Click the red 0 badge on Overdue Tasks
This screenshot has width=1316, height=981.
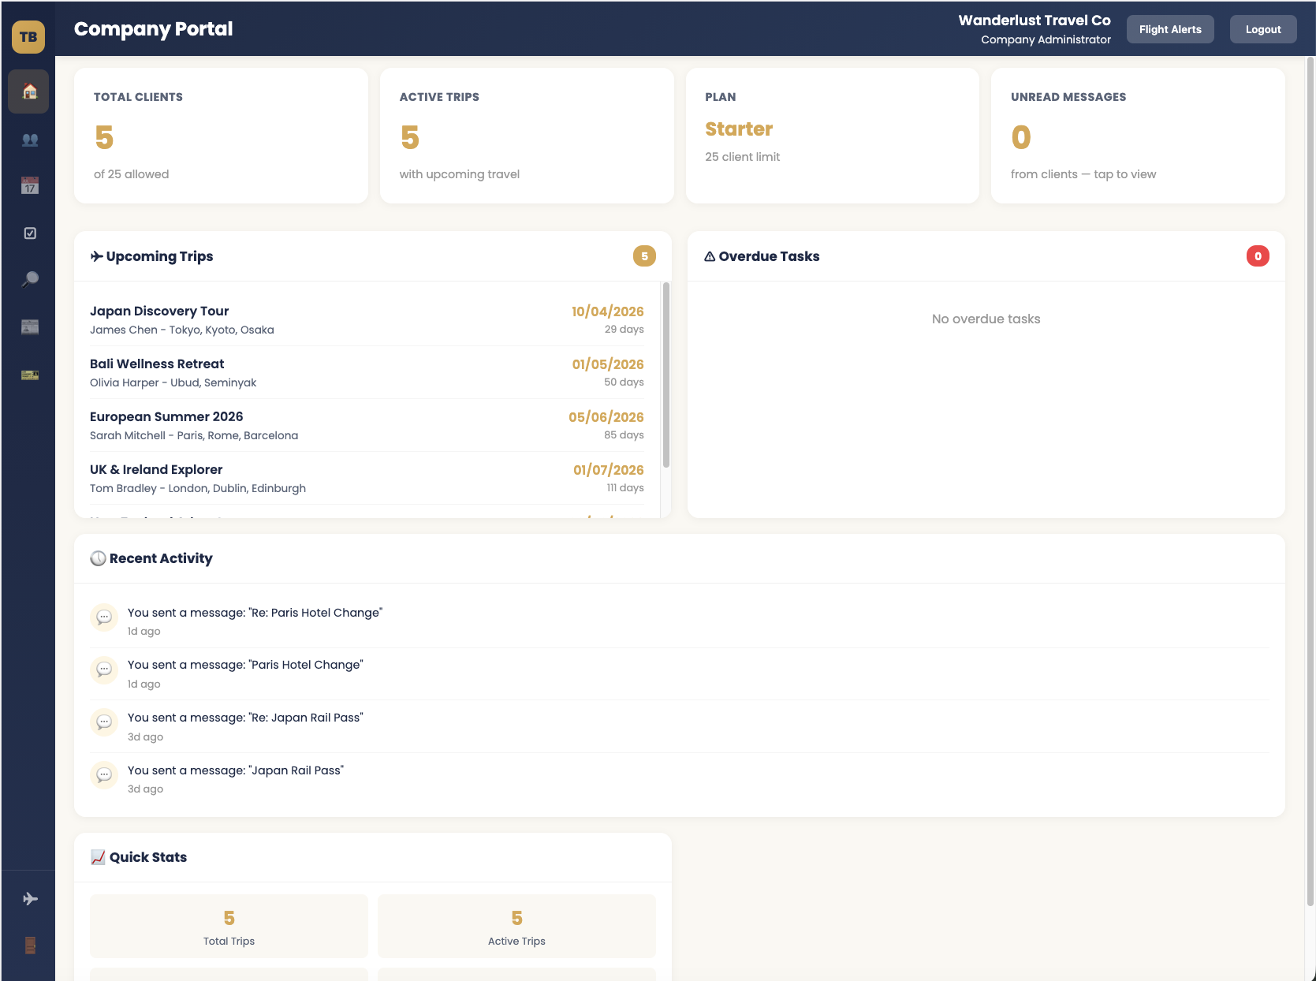(x=1258, y=256)
